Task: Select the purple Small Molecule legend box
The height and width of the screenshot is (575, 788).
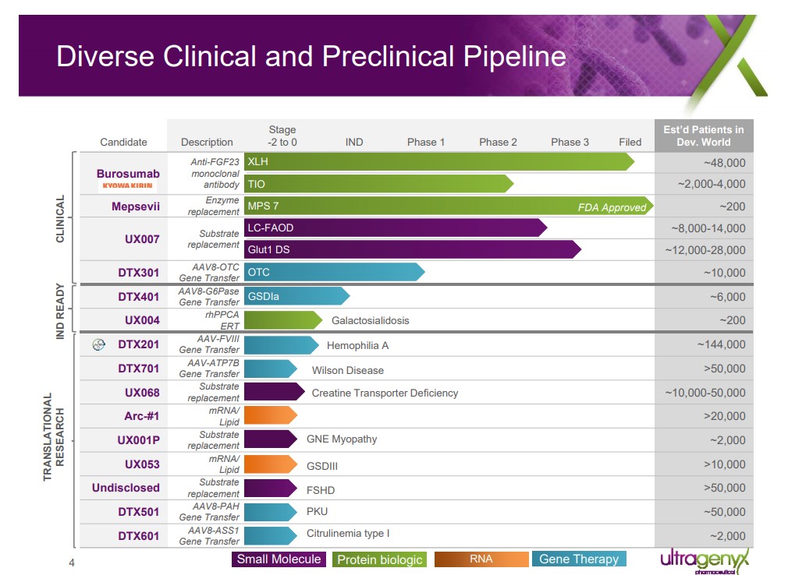Action: tap(279, 559)
